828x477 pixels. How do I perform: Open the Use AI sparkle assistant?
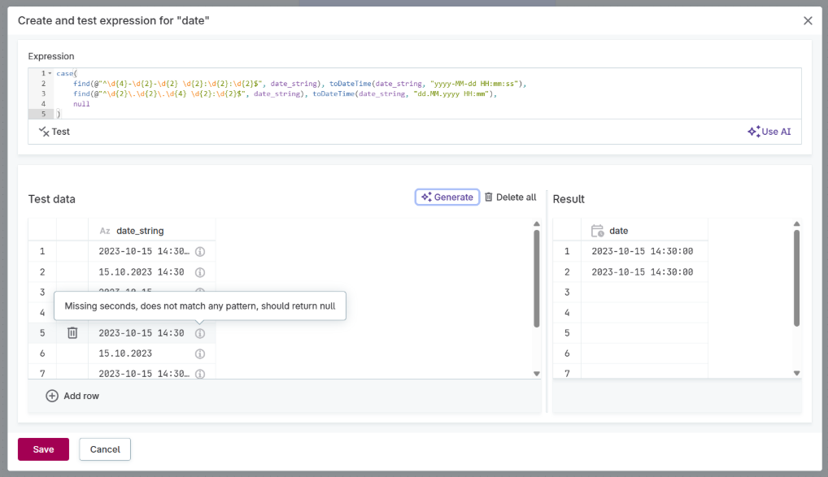pos(769,131)
